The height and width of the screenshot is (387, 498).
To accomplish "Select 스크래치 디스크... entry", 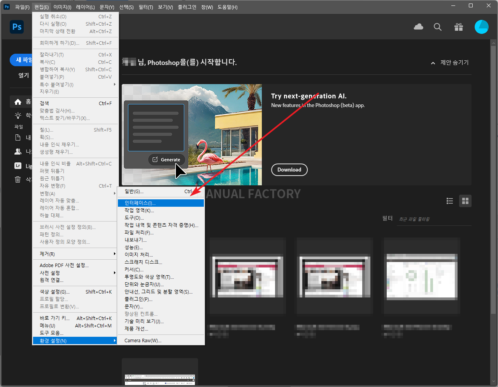I will tap(161, 262).
